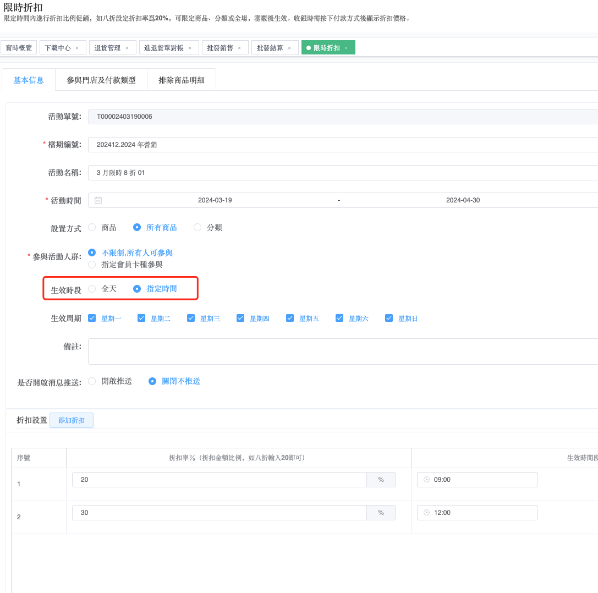Close the 批發結算 tab
Viewport: 598px width, 593px height.
289,48
